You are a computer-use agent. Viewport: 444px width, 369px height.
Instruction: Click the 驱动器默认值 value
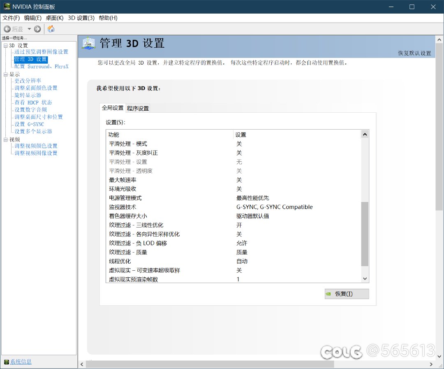pos(252,216)
